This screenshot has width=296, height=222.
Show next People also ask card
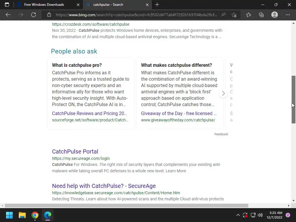[x=223, y=93]
